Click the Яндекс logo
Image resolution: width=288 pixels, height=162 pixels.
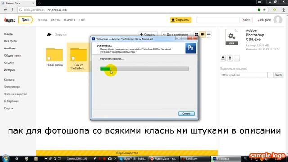click(9, 20)
